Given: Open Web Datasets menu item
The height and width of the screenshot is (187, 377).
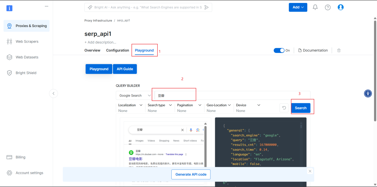Looking at the screenshot, I should pyautogui.click(x=27, y=57).
